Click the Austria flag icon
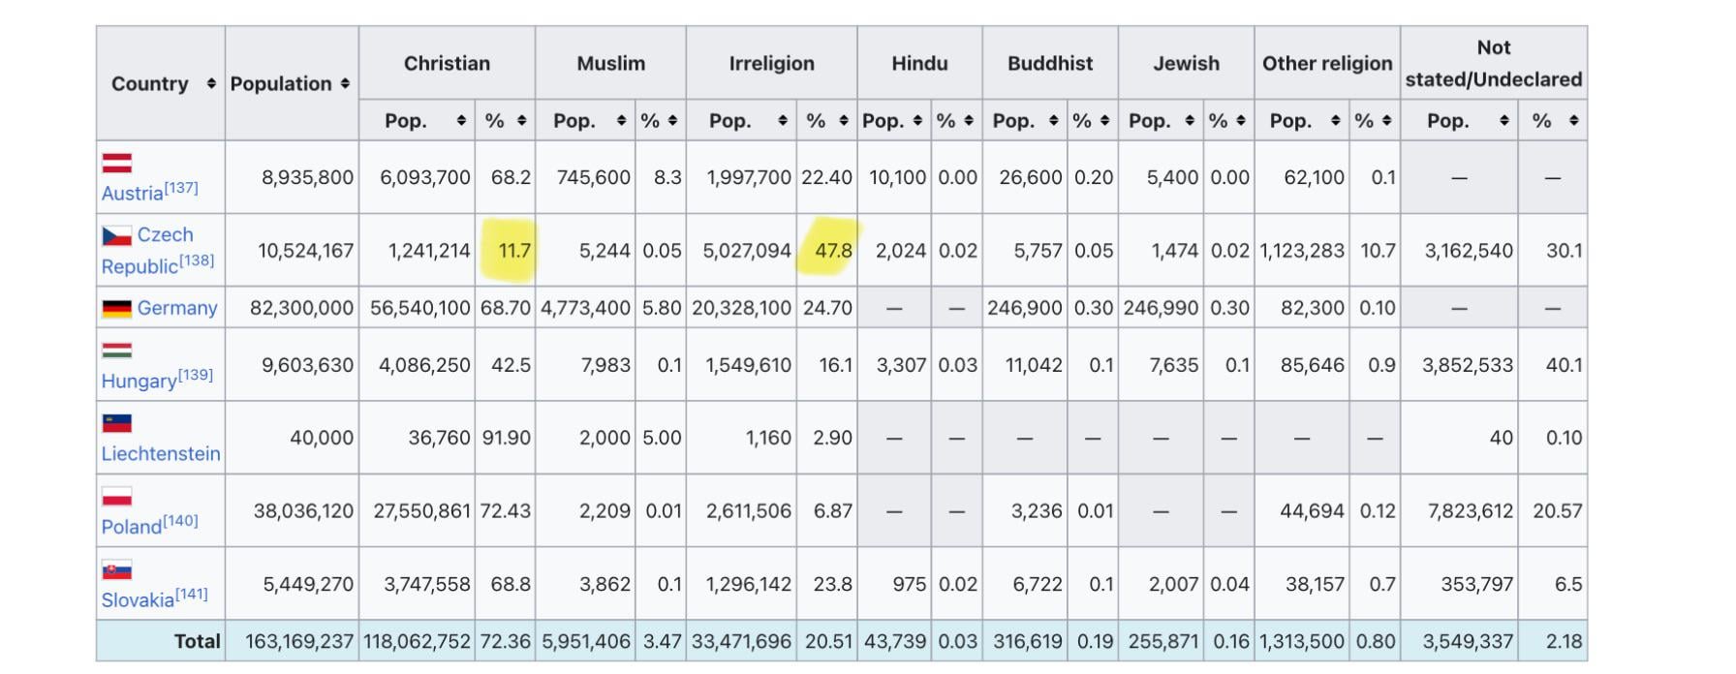 116,163
